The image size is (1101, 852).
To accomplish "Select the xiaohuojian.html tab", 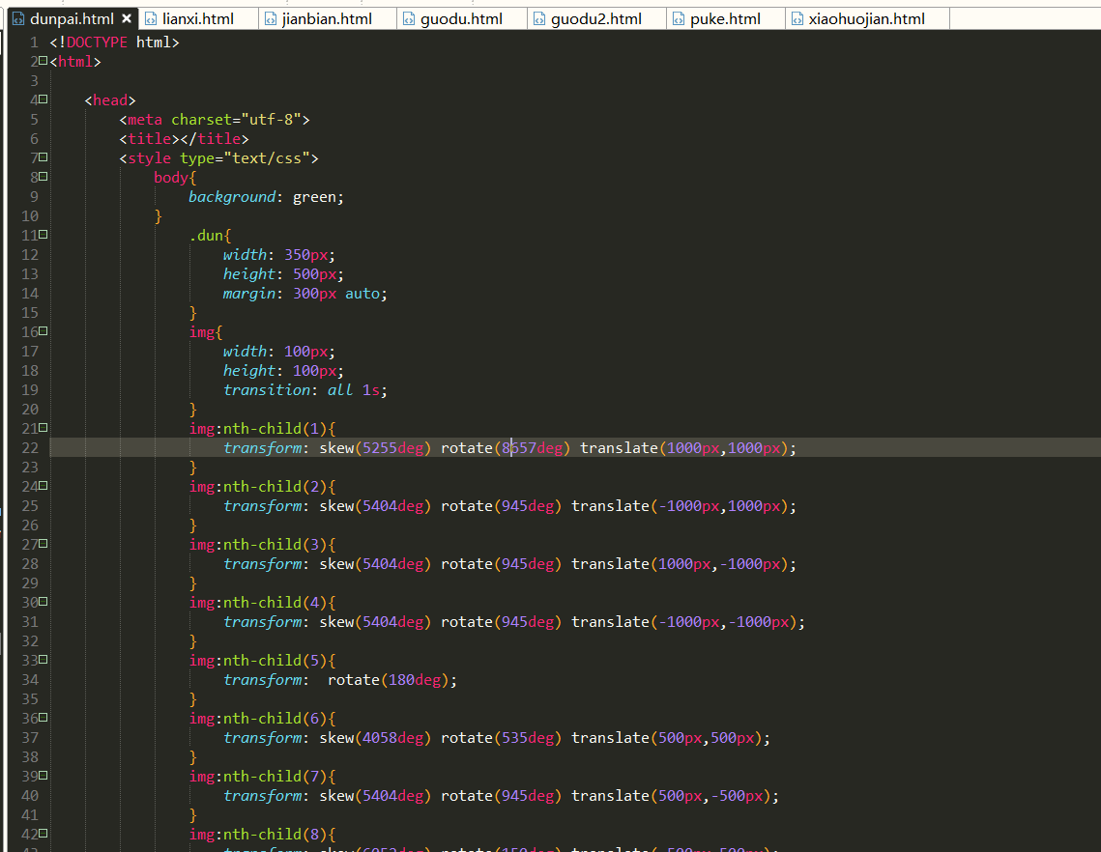I will point(866,19).
